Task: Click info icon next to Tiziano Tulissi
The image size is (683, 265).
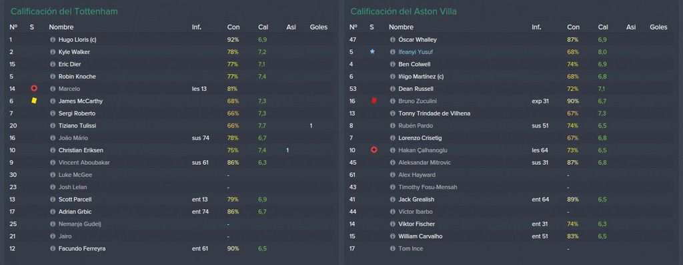Action: coord(53,125)
